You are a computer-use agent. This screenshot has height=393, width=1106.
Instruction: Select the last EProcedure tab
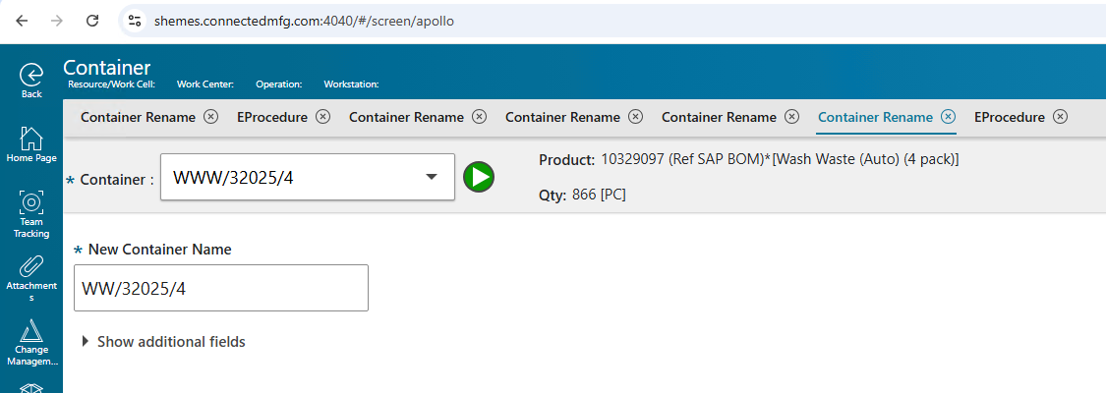point(1009,117)
